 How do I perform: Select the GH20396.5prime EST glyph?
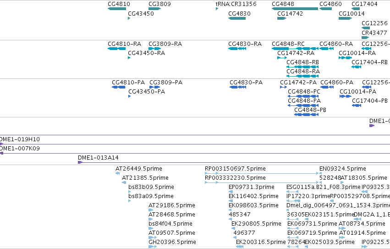tap(153, 247)
